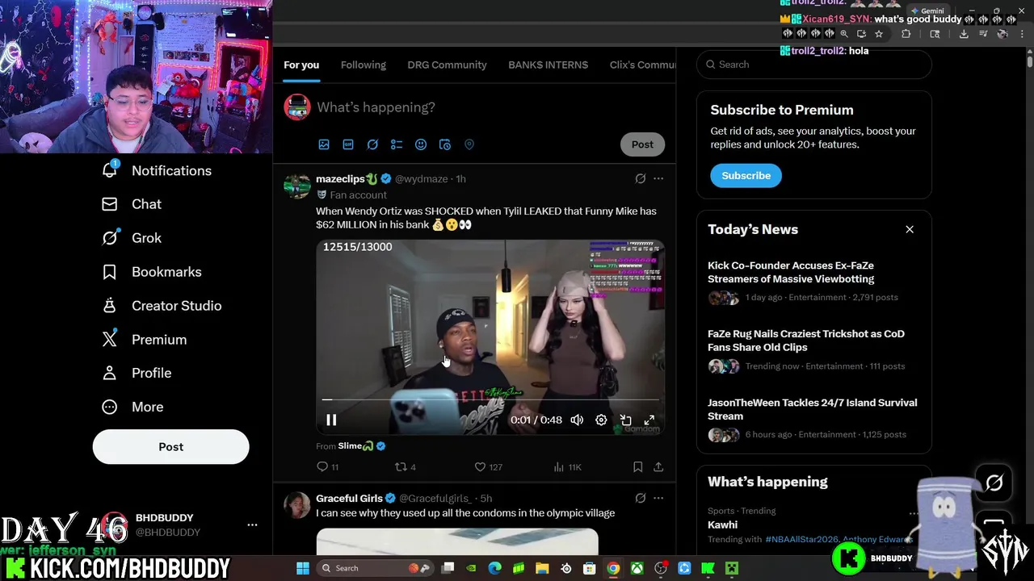Open the floating Grok button at right edge
1034x581 pixels.
(x=994, y=483)
